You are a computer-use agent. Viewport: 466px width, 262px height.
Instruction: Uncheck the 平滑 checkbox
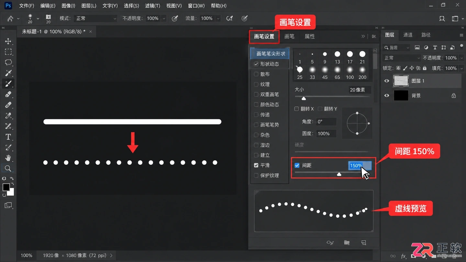pyautogui.click(x=256, y=165)
